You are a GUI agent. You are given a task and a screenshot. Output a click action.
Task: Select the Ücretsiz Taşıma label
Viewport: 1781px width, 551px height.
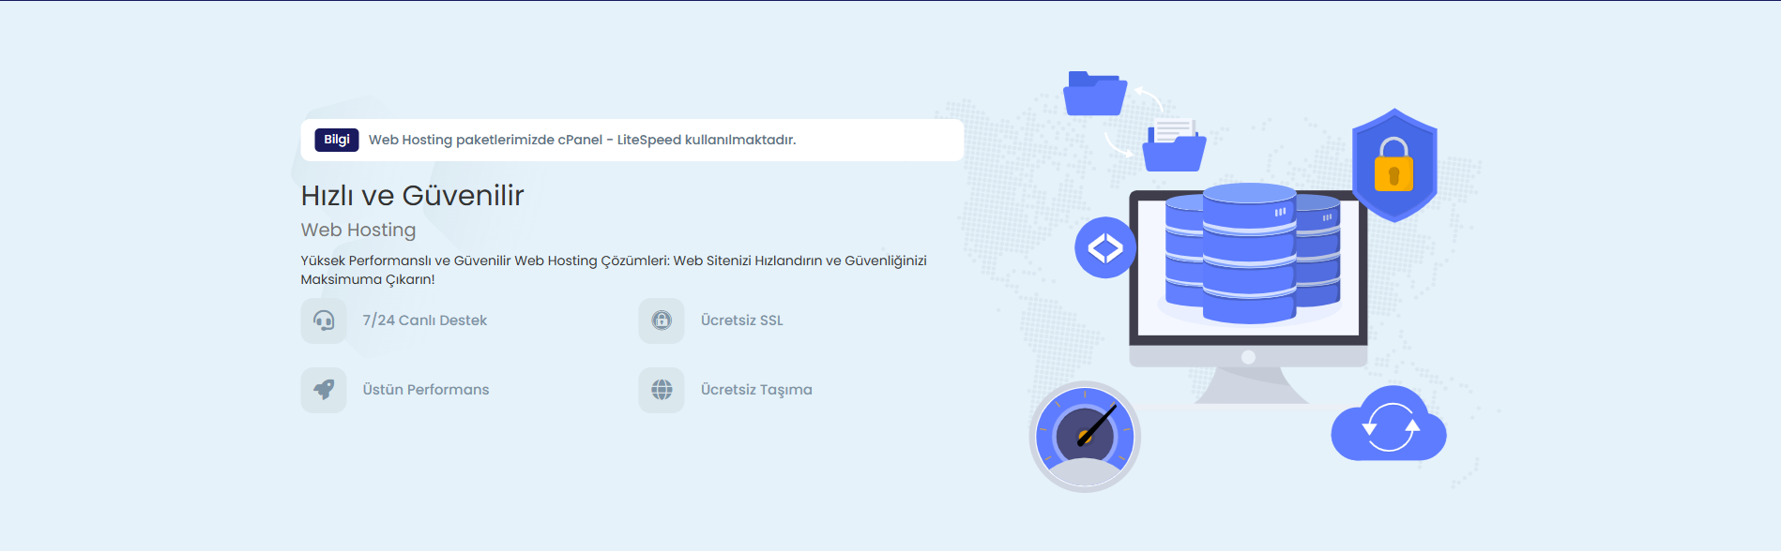[x=756, y=390]
